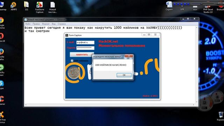This screenshot has width=224, height=126.
Task: Open the Google Chrome shortcut
Action: [x=2, y=23]
